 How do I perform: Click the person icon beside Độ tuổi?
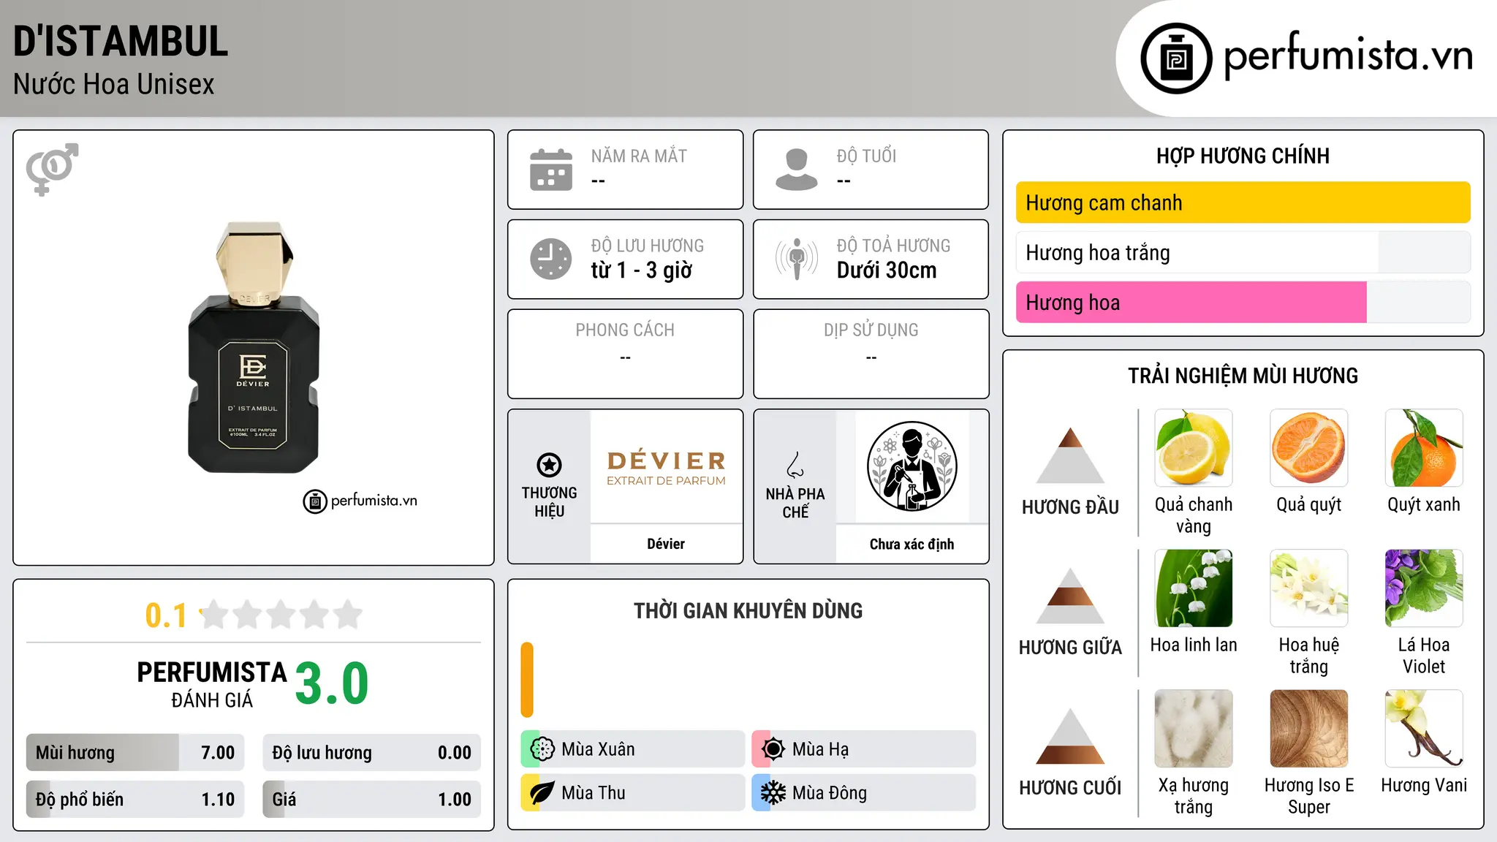tap(796, 170)
